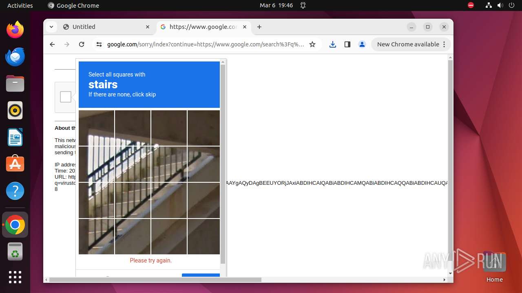This screenshot has height=293, width=522.
Task: Click the address bar URL
Action: click(206, 44)
